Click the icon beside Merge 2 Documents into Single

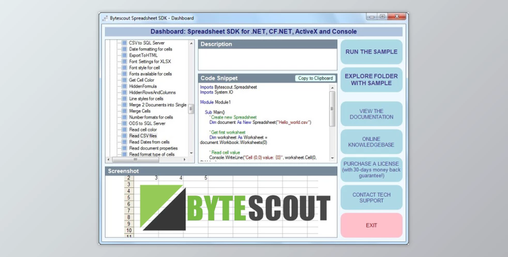[125, 105]
